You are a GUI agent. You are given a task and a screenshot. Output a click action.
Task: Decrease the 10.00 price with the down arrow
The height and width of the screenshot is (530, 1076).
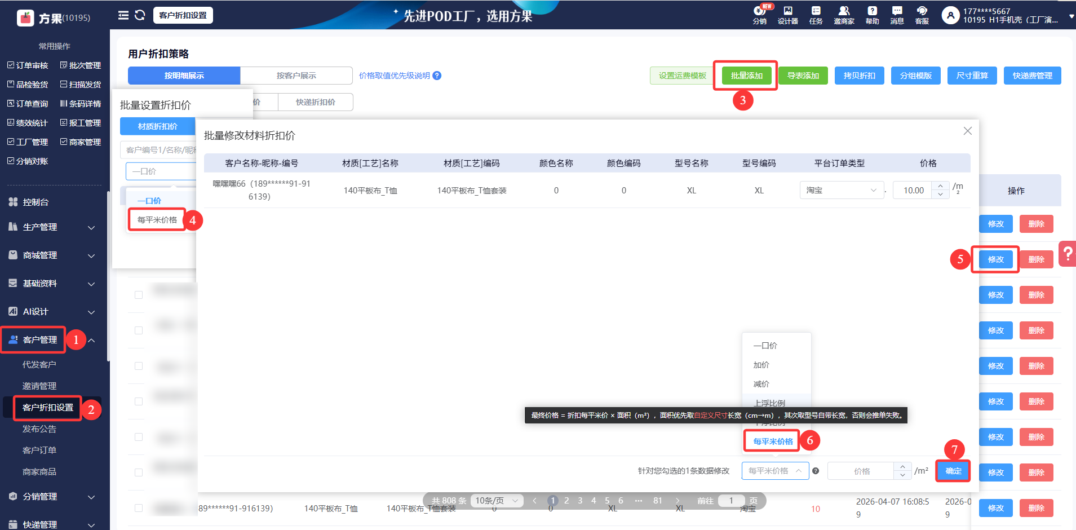click(940, 195)
